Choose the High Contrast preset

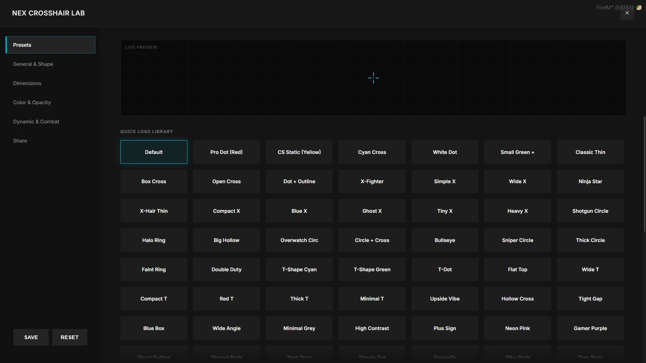pyautogui.click(x=372, y=328)
